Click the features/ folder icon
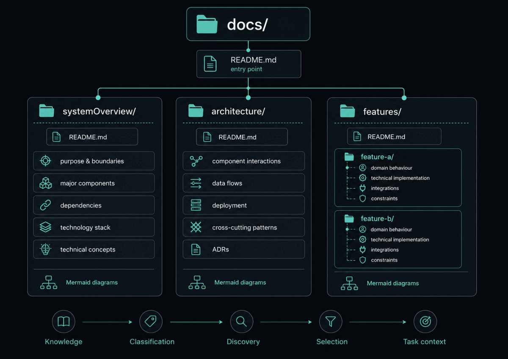Viewport: 508px width, 359px height. [348, 112]
